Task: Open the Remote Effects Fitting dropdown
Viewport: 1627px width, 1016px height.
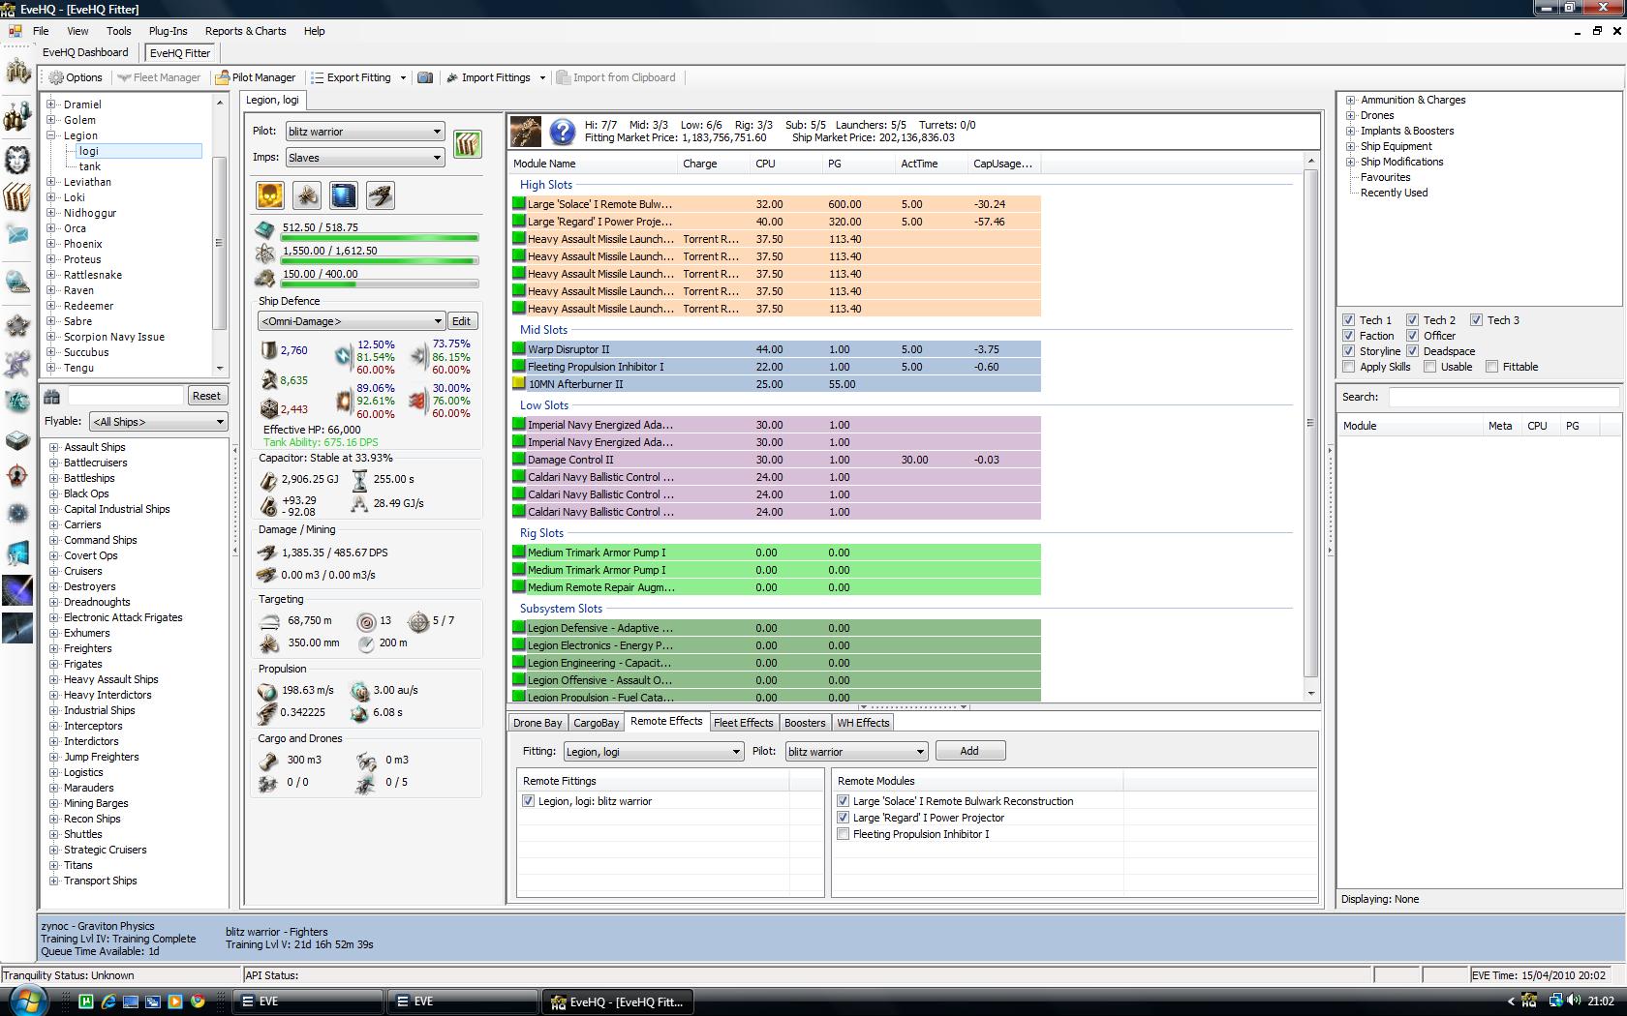Action: [x=653, y=752]
